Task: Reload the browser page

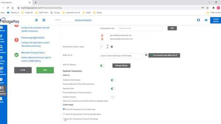Action: click(8, 8)
